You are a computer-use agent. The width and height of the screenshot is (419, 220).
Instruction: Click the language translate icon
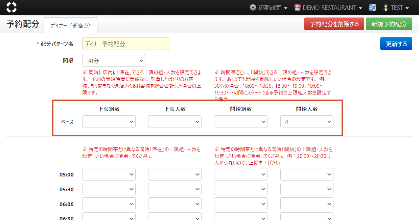pyautogui.click(x=372, y=7)
